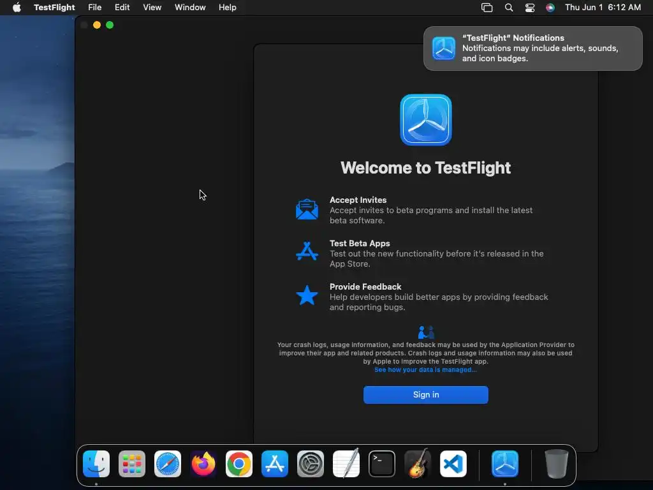Open Control Center in menu bar
The width and height of the screenshot is (653, 490).
530,8
